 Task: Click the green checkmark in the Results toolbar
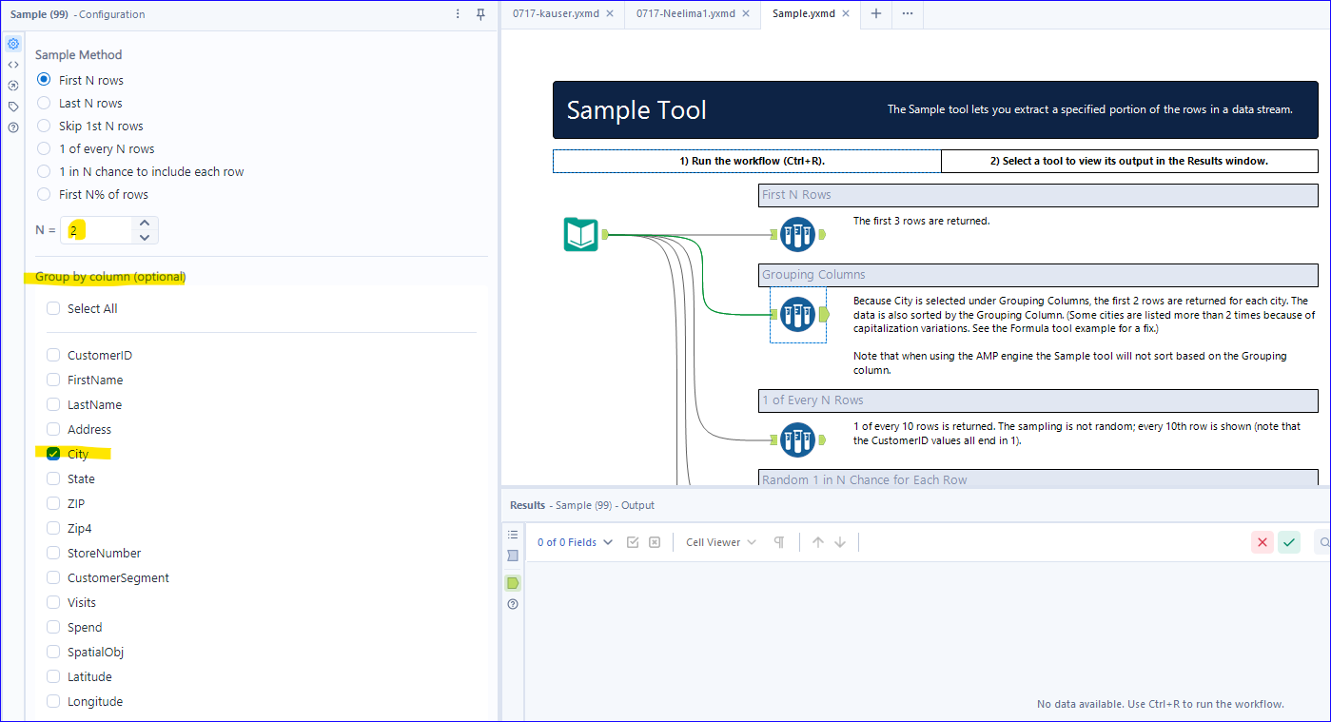(1289, 541)
